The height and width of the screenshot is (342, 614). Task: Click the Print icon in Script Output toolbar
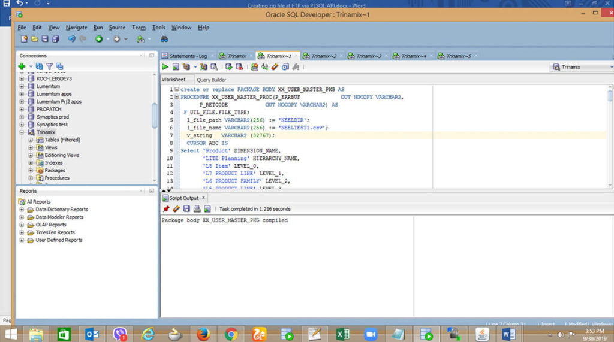197,209
